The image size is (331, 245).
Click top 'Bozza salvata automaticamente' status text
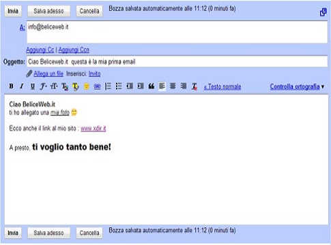(x=172, y=8)
